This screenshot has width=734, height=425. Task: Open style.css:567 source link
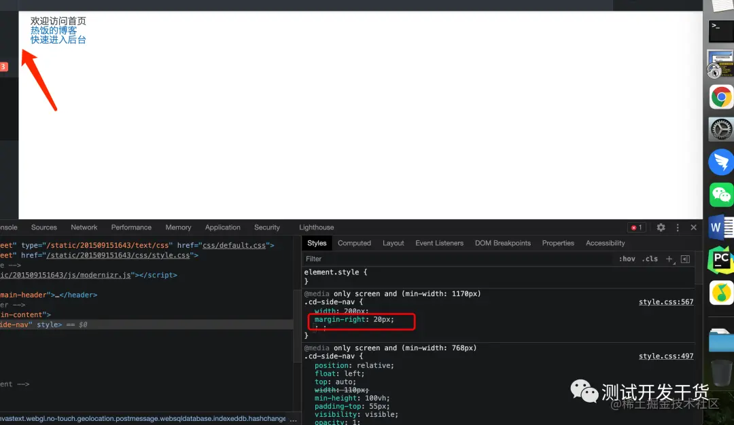pos(665,302)
